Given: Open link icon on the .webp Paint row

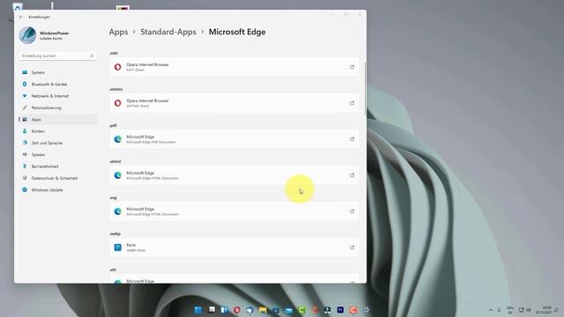Looking at the screenshot, I should tap(352, 247).
